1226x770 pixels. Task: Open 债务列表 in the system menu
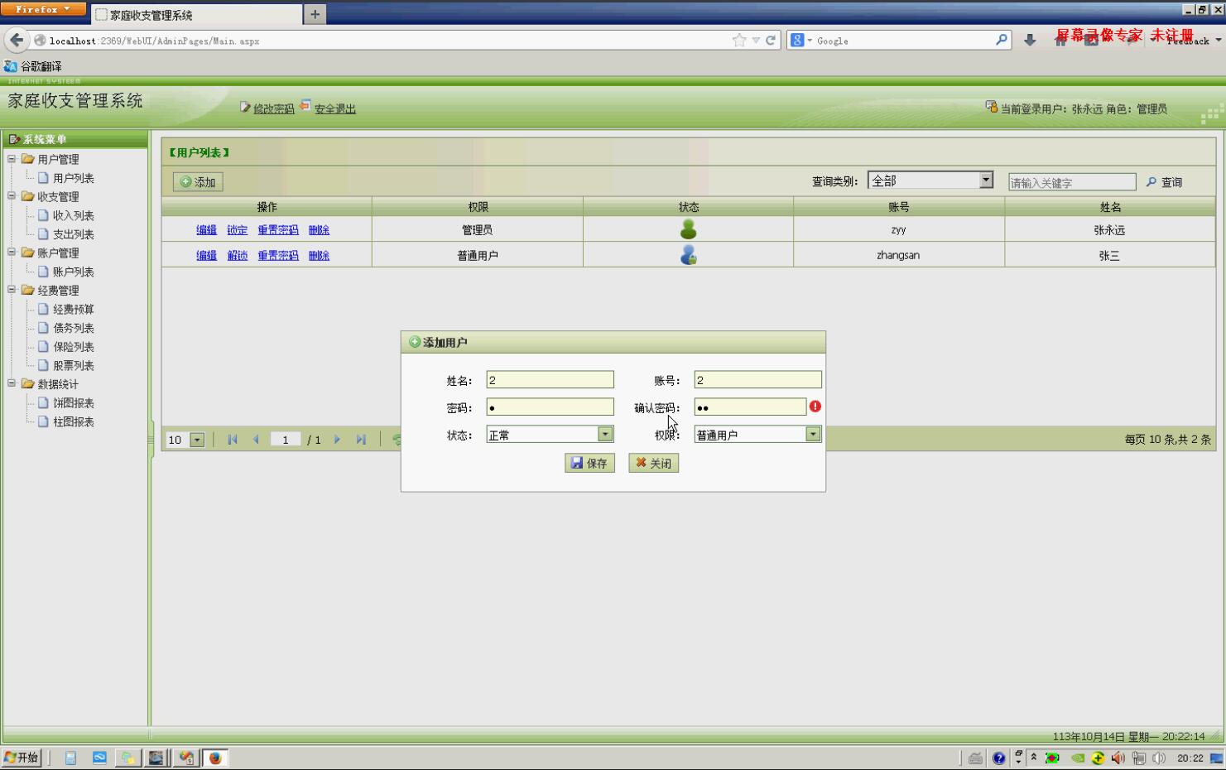click(x=73, y=328)
